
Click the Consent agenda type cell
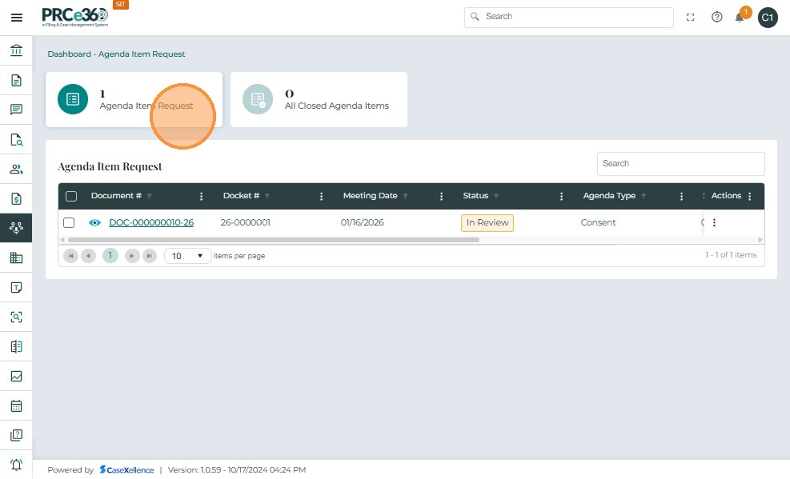pos(598,222)
